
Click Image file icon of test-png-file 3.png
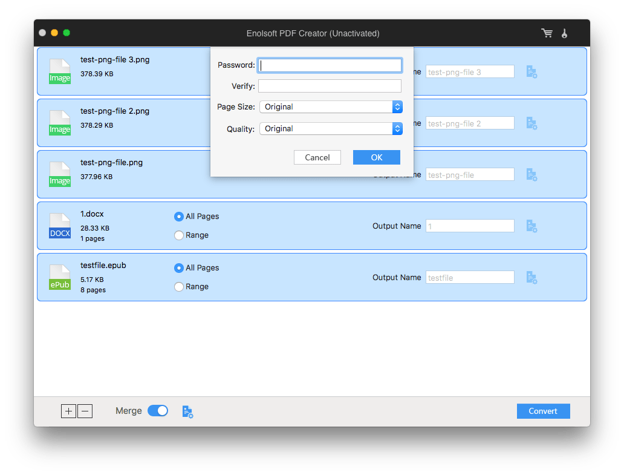pos(60,71)
